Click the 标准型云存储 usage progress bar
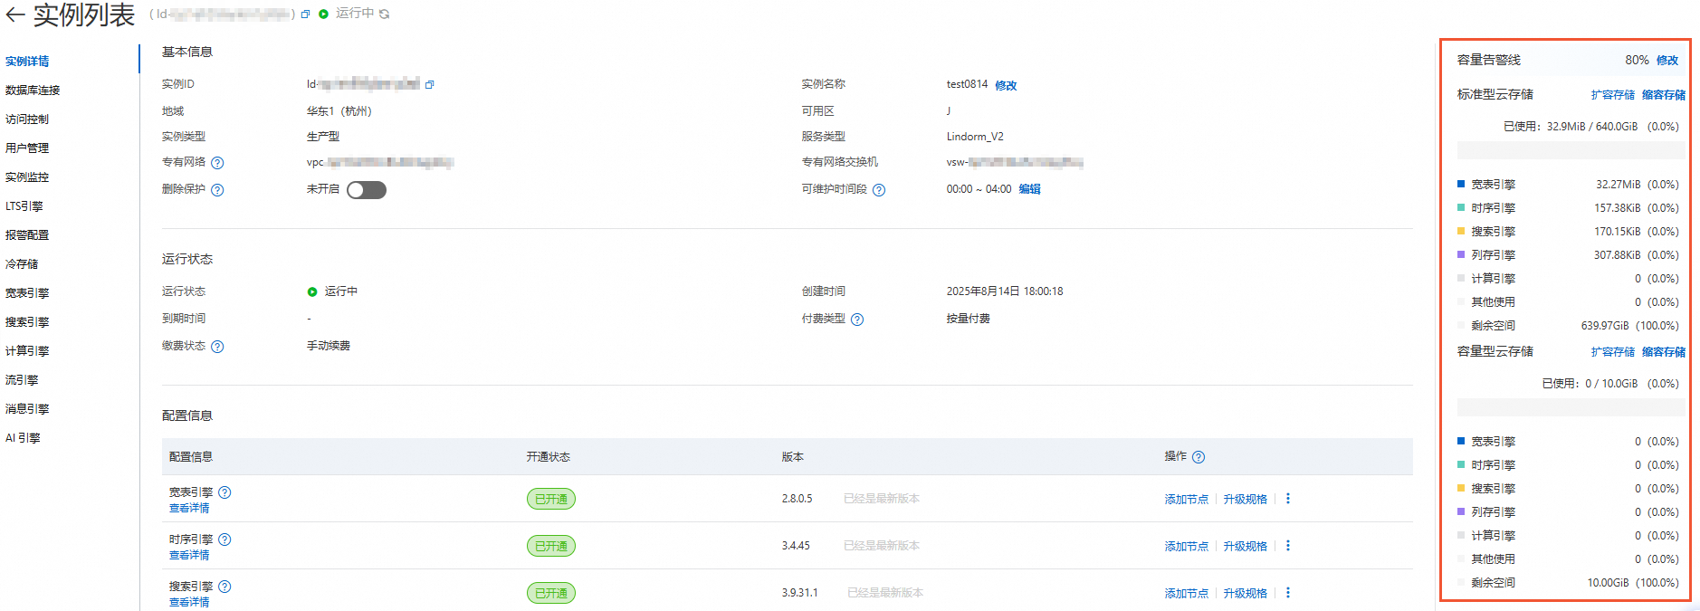The image size is (1700, 611). click(x=1571, y=150)
